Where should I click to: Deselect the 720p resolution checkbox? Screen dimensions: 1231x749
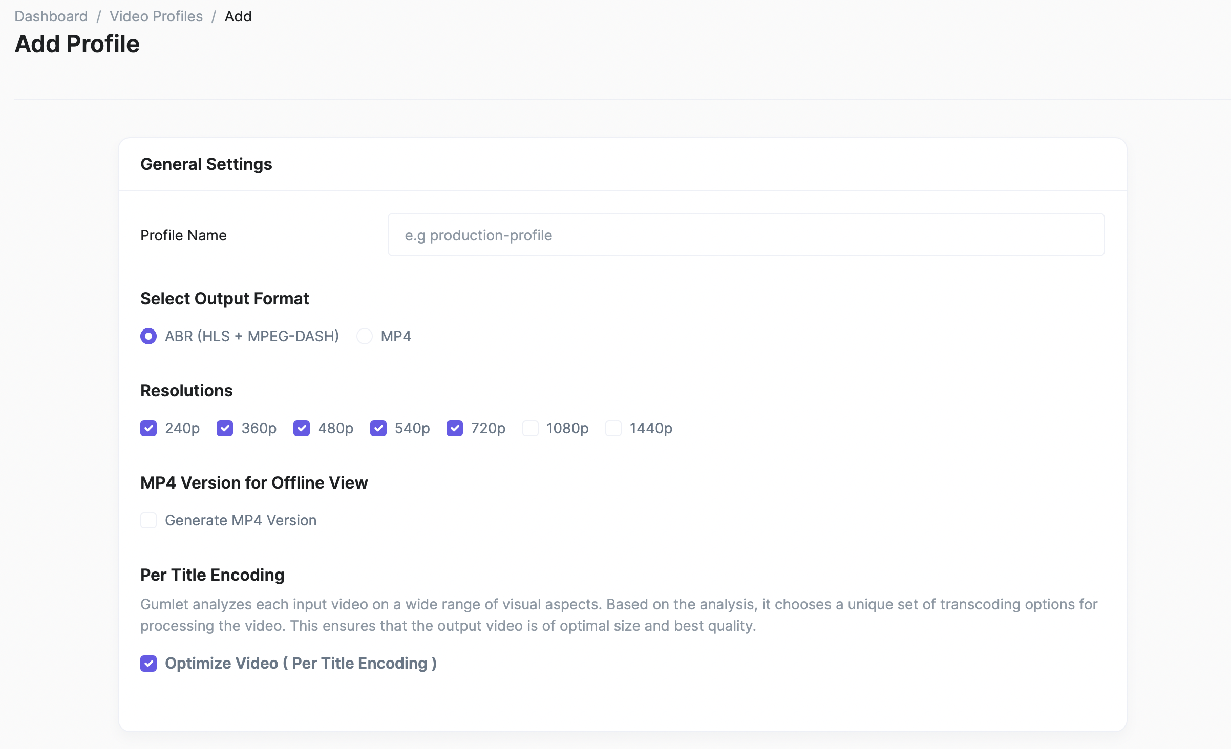click(455, 428)
